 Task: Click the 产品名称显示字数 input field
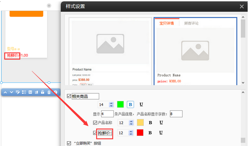tap(176, 114)
